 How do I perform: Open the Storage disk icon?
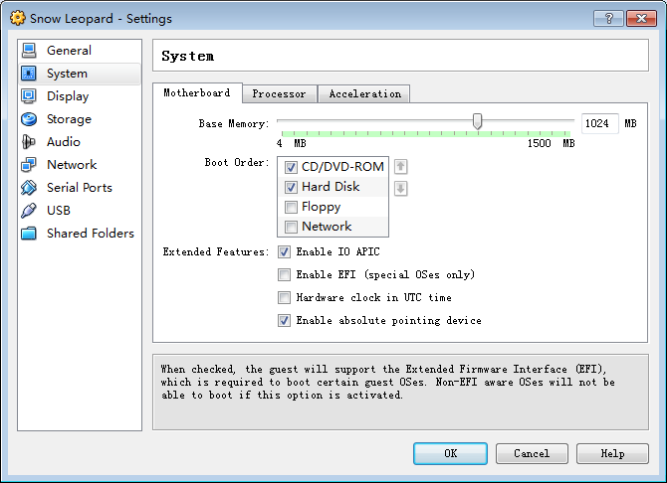point(29,119)
